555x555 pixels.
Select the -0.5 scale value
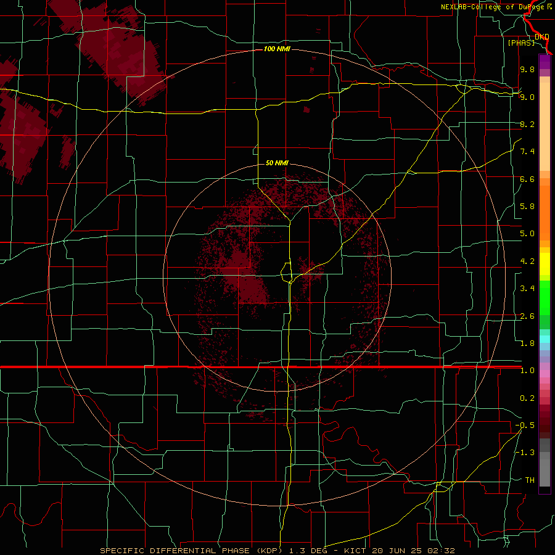[x=525, y=425]
